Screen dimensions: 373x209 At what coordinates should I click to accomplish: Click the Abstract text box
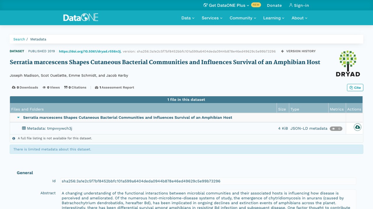click(x=208, y=199)
